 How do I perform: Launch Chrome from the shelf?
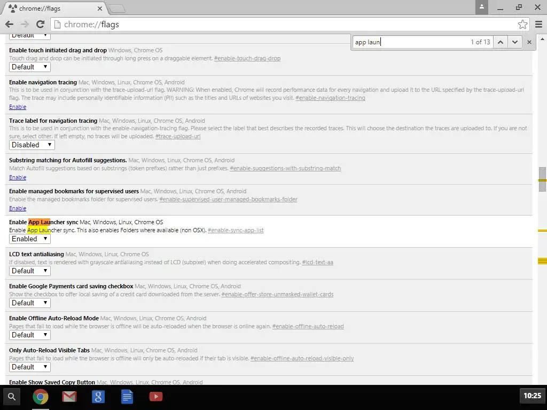[x=41, y=397]
